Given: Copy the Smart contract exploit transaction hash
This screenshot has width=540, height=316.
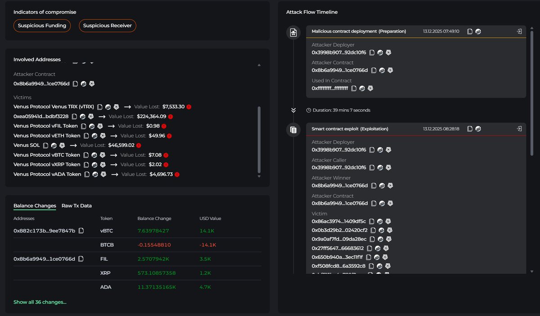Looking at the screenshot, I should 470,129.
